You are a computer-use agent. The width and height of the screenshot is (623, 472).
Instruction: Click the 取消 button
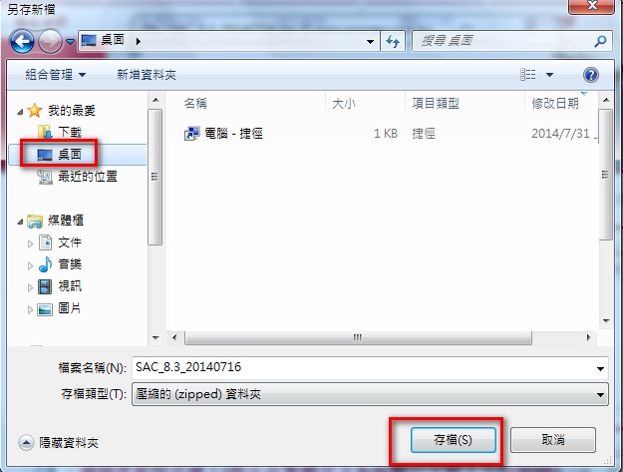pos(553,440)
